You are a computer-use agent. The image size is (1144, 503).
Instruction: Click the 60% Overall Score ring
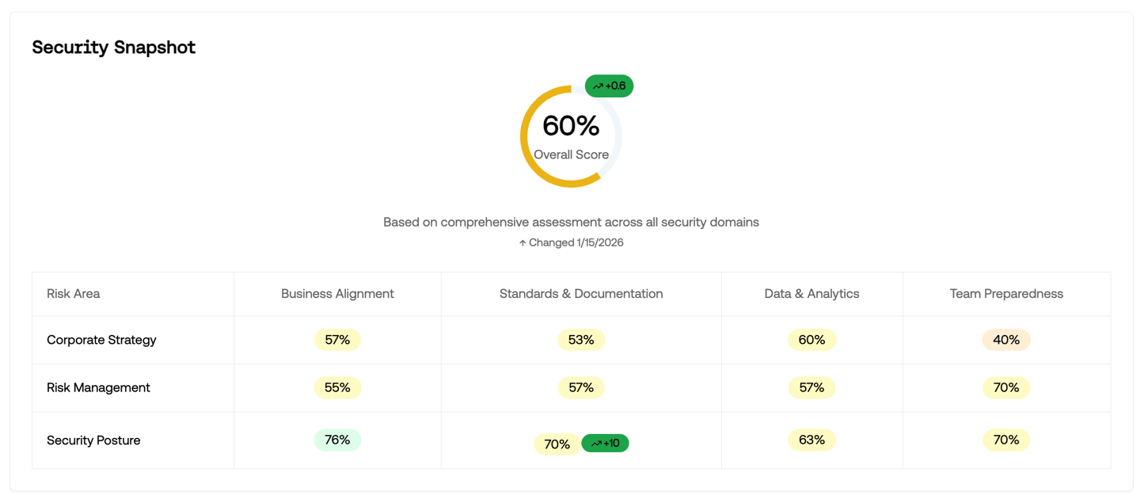[571, 136]
